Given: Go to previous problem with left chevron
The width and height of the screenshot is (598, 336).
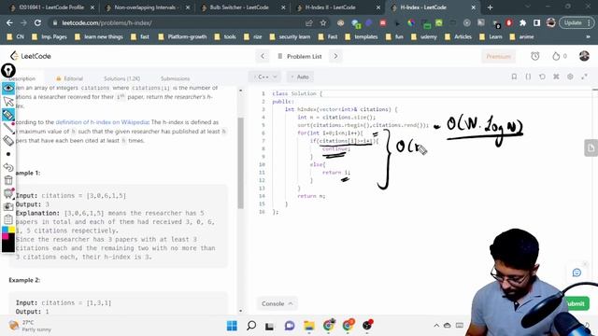Looking at the screenshot, I should (x=263, y=56).
